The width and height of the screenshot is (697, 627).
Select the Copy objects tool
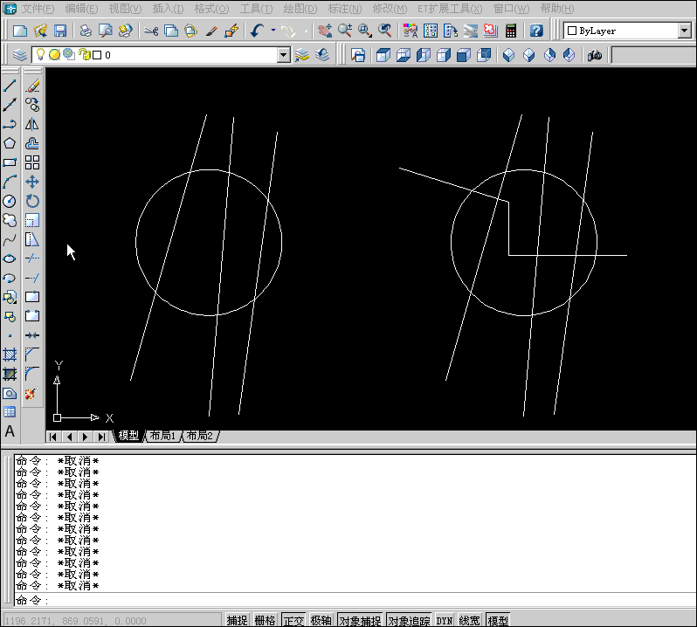[32, 105]
